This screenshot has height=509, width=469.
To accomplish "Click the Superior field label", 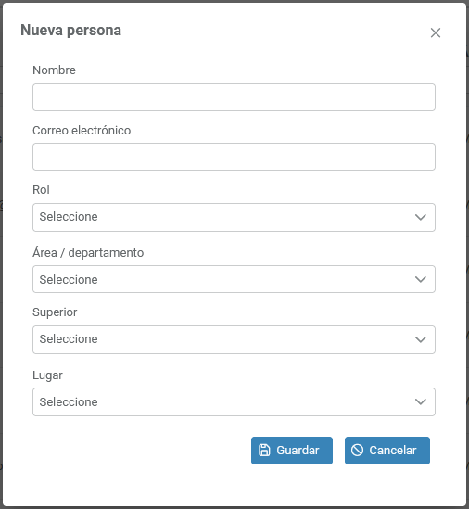I will click(55, 312).
